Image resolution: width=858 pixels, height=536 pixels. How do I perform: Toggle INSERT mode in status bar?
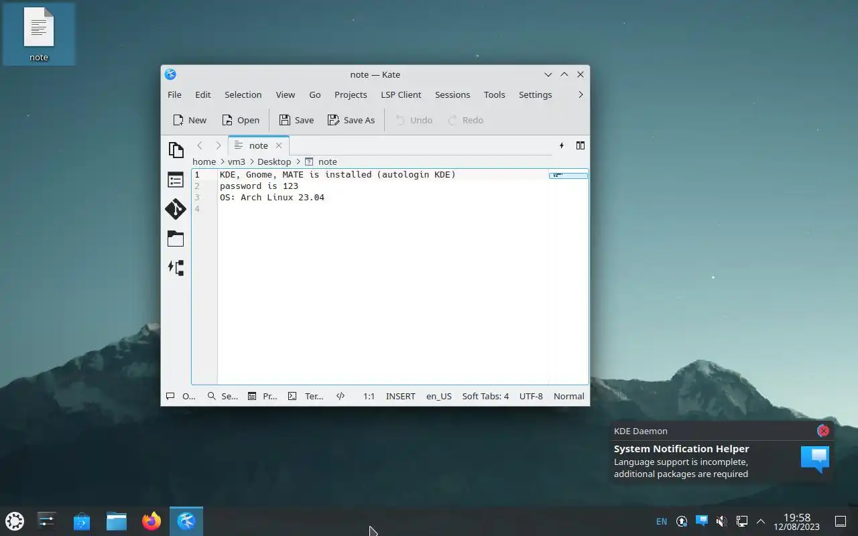point(401,396)
